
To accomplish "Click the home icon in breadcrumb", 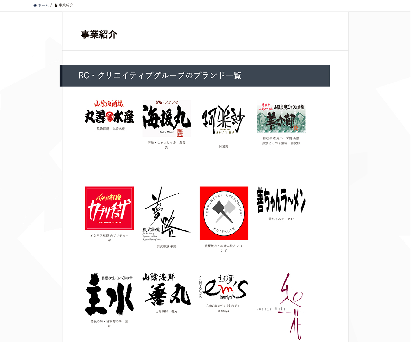I will (35, 5).
